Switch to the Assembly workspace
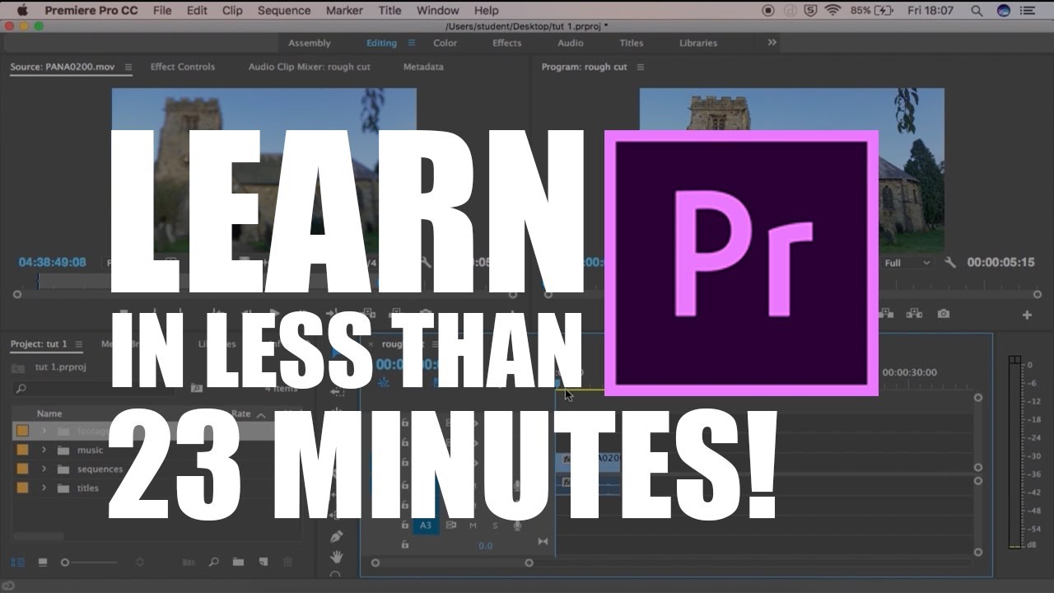The image size is (1054, 593). point(309,43)
